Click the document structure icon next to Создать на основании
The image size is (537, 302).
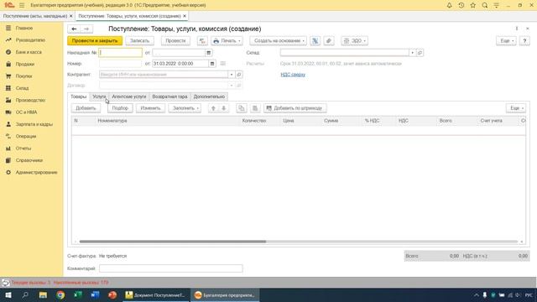tap(315, 41)
